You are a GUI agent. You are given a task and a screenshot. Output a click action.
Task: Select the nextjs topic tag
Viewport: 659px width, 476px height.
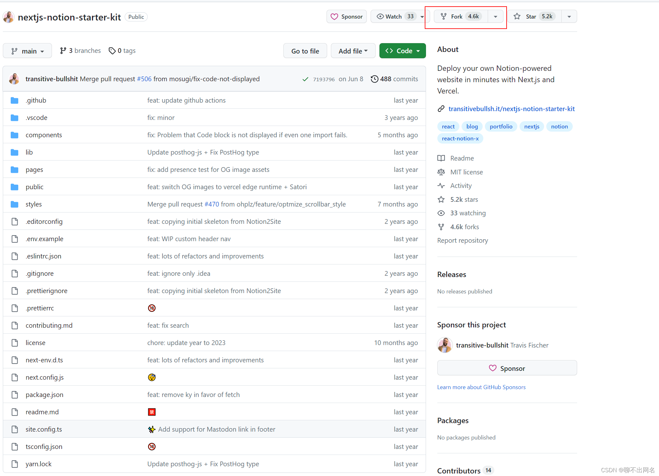point(531,127)
